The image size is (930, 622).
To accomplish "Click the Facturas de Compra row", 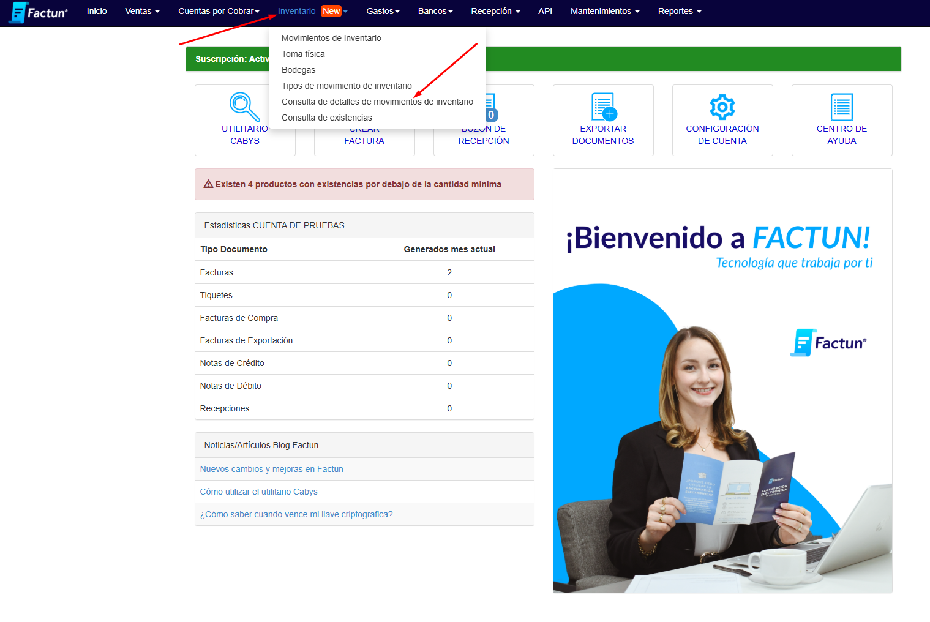I will (x=364, y=318).
